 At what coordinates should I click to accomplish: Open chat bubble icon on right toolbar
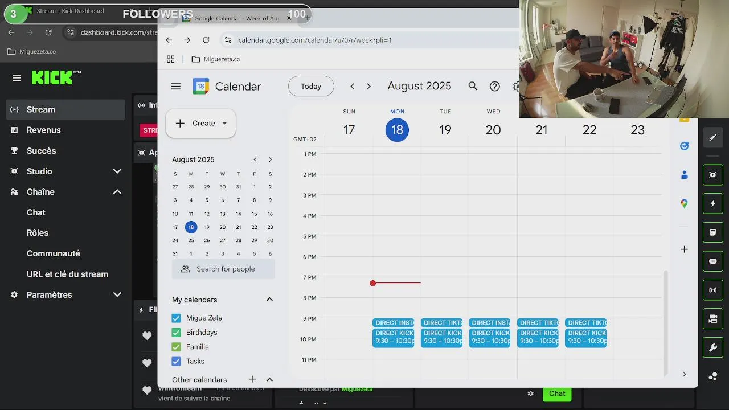(x=712, y=261)
